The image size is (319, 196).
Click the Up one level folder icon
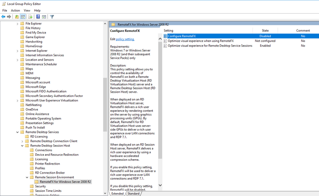point(17,17)
